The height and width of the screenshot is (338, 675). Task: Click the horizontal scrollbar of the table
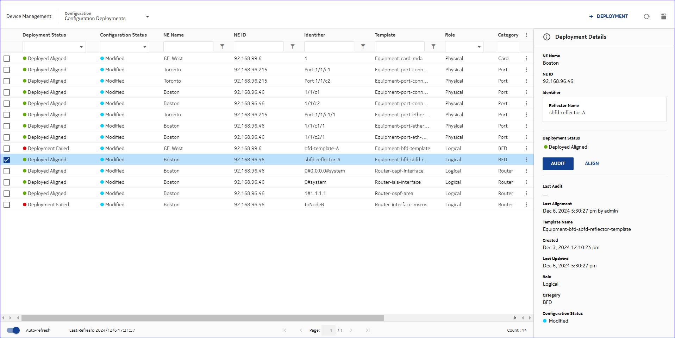pos(202,318)
